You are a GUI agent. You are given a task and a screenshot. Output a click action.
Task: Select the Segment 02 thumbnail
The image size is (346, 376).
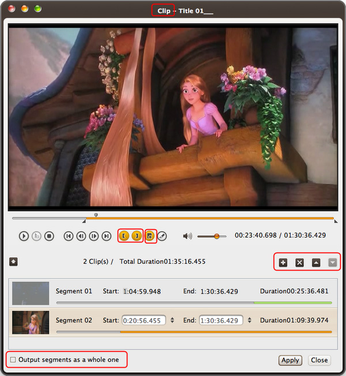pos(31,322)
